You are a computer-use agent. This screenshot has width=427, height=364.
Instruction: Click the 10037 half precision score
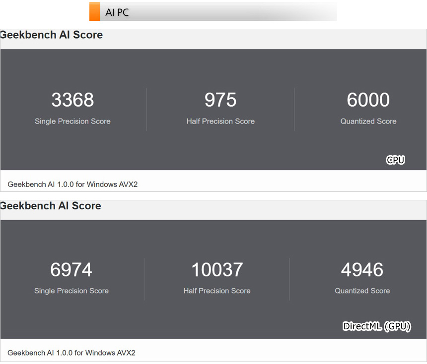217,270
